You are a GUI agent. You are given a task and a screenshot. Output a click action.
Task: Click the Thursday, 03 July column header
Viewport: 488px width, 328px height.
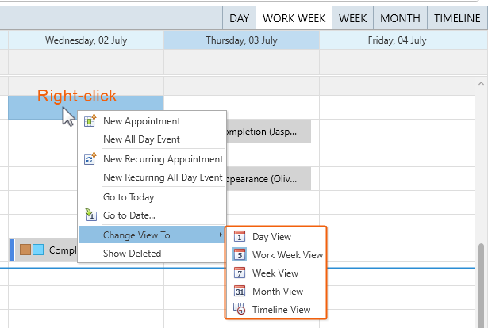[x=241, y=40]
